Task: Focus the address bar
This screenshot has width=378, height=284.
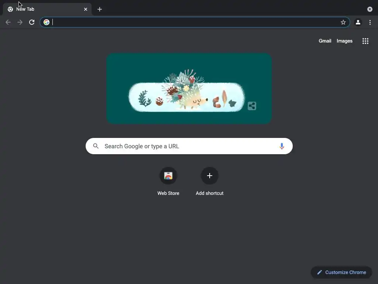Action: [x=195, y=22]
